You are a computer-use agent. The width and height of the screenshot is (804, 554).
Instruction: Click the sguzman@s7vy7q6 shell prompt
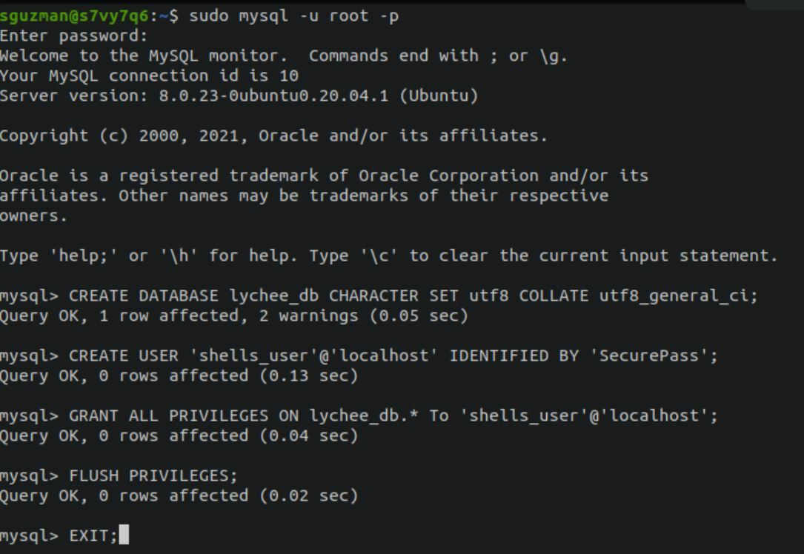(74, 16)
